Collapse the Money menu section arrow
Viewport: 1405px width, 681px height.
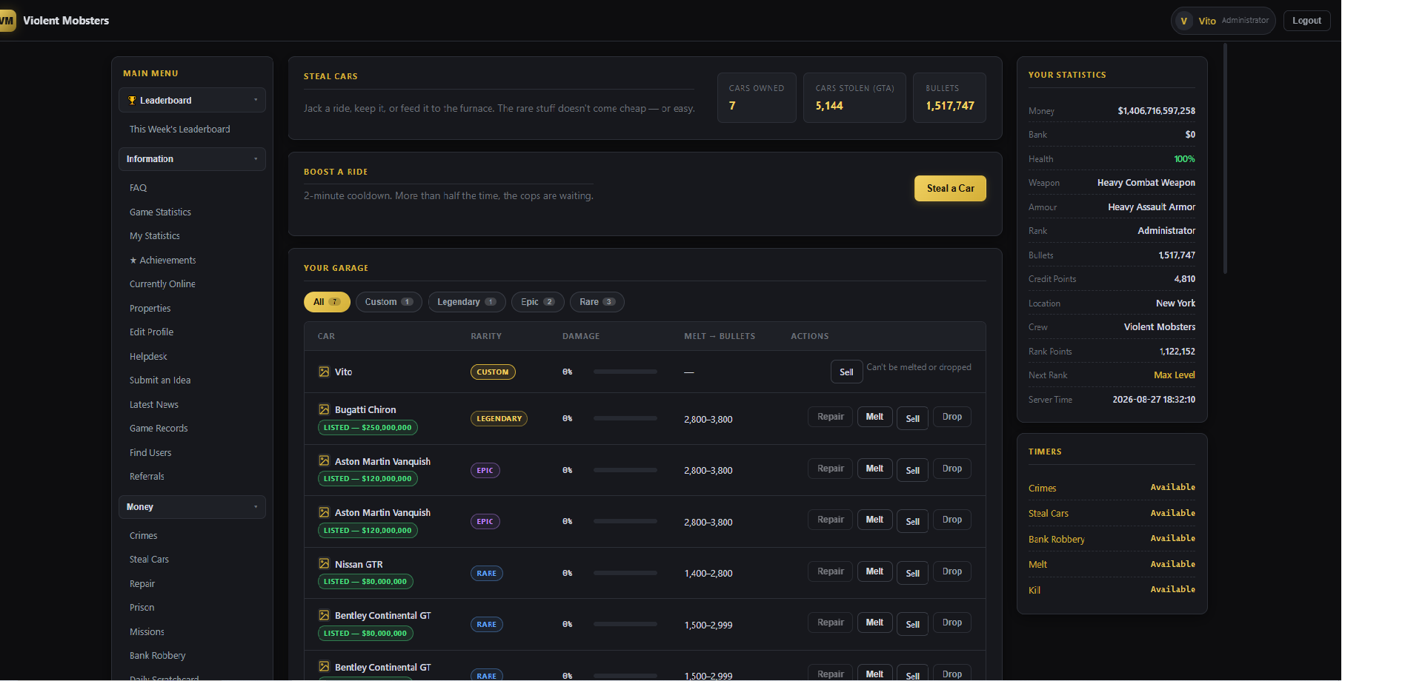tap(256, 507)
